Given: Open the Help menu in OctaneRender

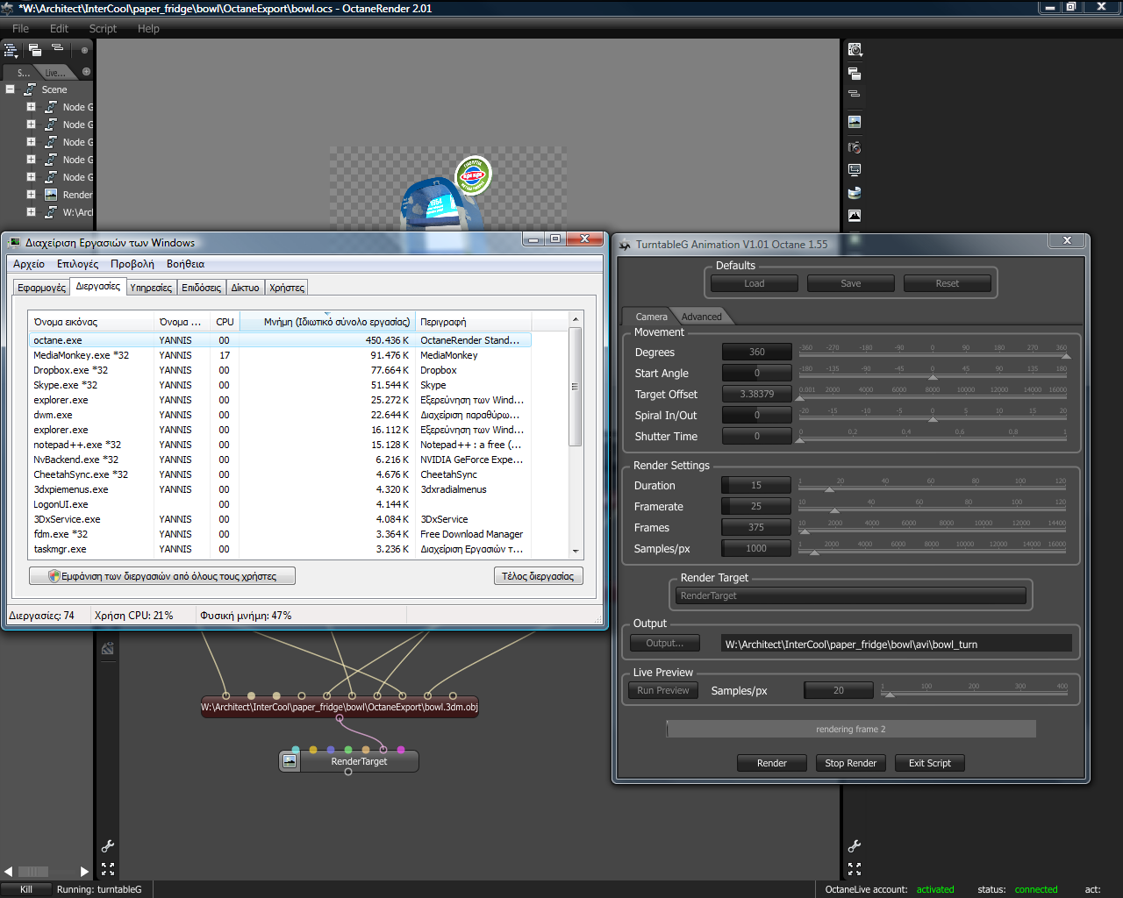Looking at the screenshot, I should [148, 28].
